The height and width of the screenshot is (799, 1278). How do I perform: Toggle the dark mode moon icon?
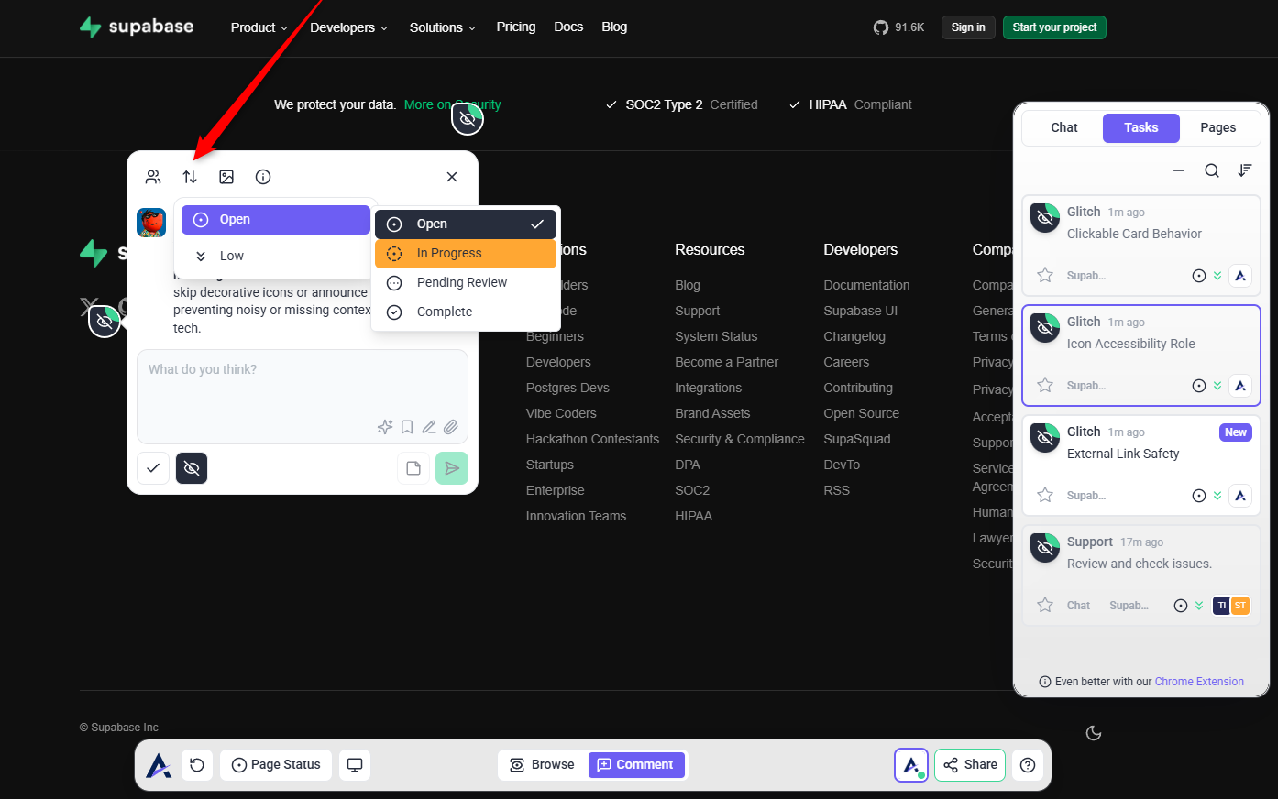point(1093,733)
